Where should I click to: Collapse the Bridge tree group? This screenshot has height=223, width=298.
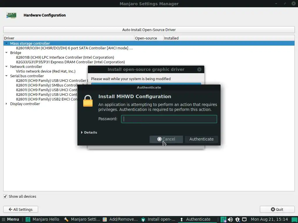pos(6,53)
